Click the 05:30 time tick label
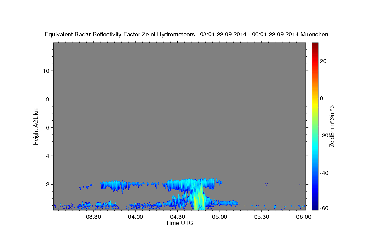 tap(262, 217)
